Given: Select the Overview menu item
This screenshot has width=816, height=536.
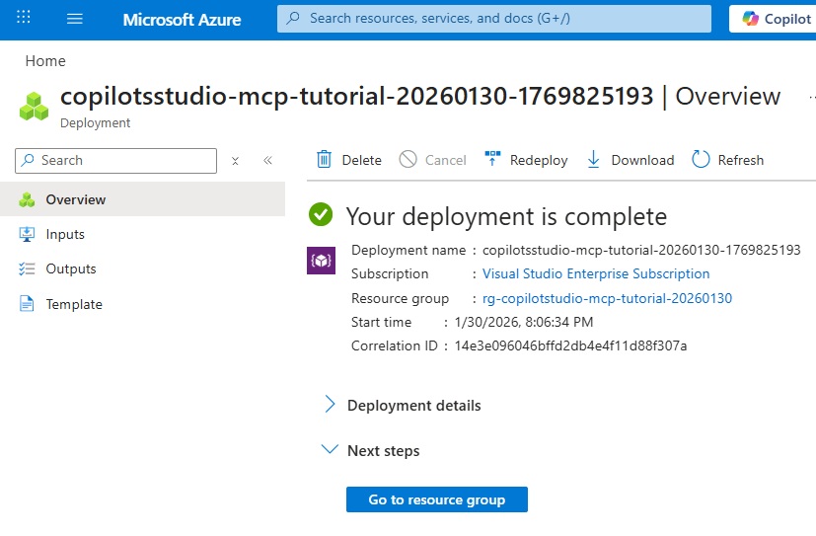Looking at the screenshot, I should (x=143, y=199).
